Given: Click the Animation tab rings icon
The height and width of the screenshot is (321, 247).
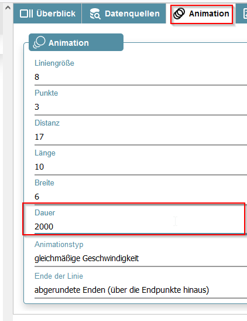Looking at the screenshot, I should click(x=179, y=13).
